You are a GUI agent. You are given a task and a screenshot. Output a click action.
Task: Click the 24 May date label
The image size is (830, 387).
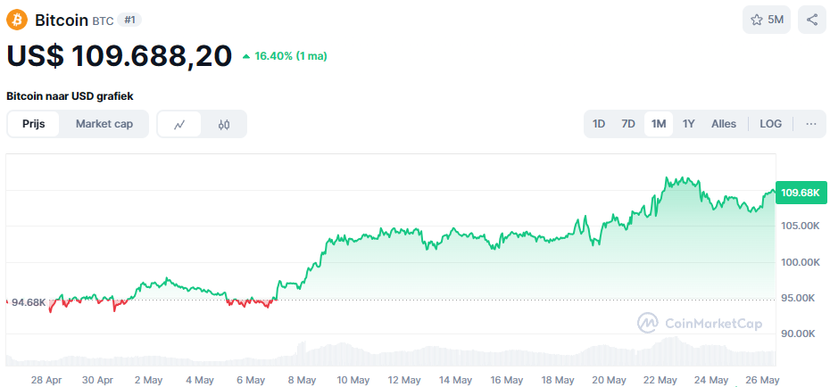coord(711,380)
